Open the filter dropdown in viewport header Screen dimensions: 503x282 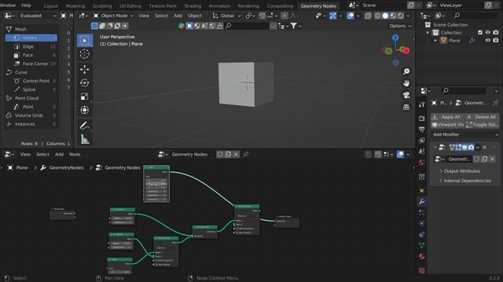tap(296, 26)
